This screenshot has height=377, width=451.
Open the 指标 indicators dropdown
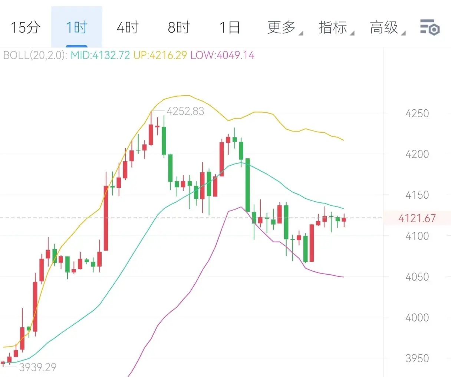point(333,27)
